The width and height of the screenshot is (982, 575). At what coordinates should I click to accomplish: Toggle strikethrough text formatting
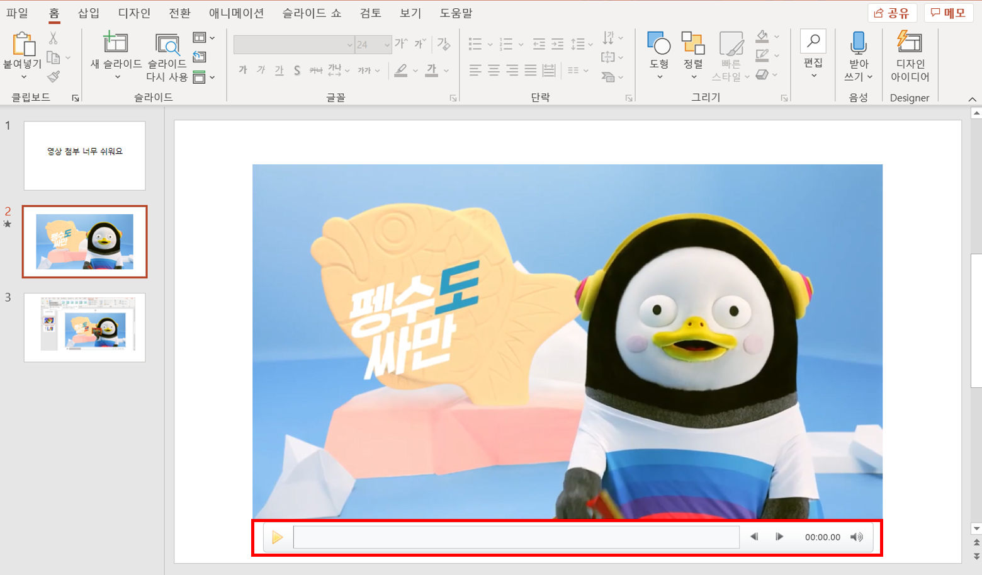[x=316, y=71]
